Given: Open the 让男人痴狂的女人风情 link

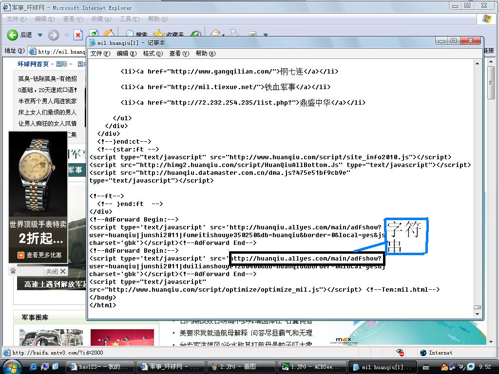Looking at the screenshot, I should [x=47, y=123].
